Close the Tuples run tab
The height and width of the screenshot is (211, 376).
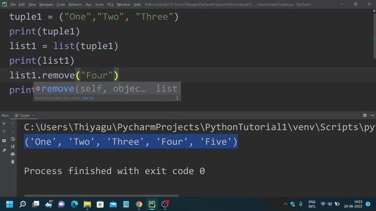coord(33,115)
